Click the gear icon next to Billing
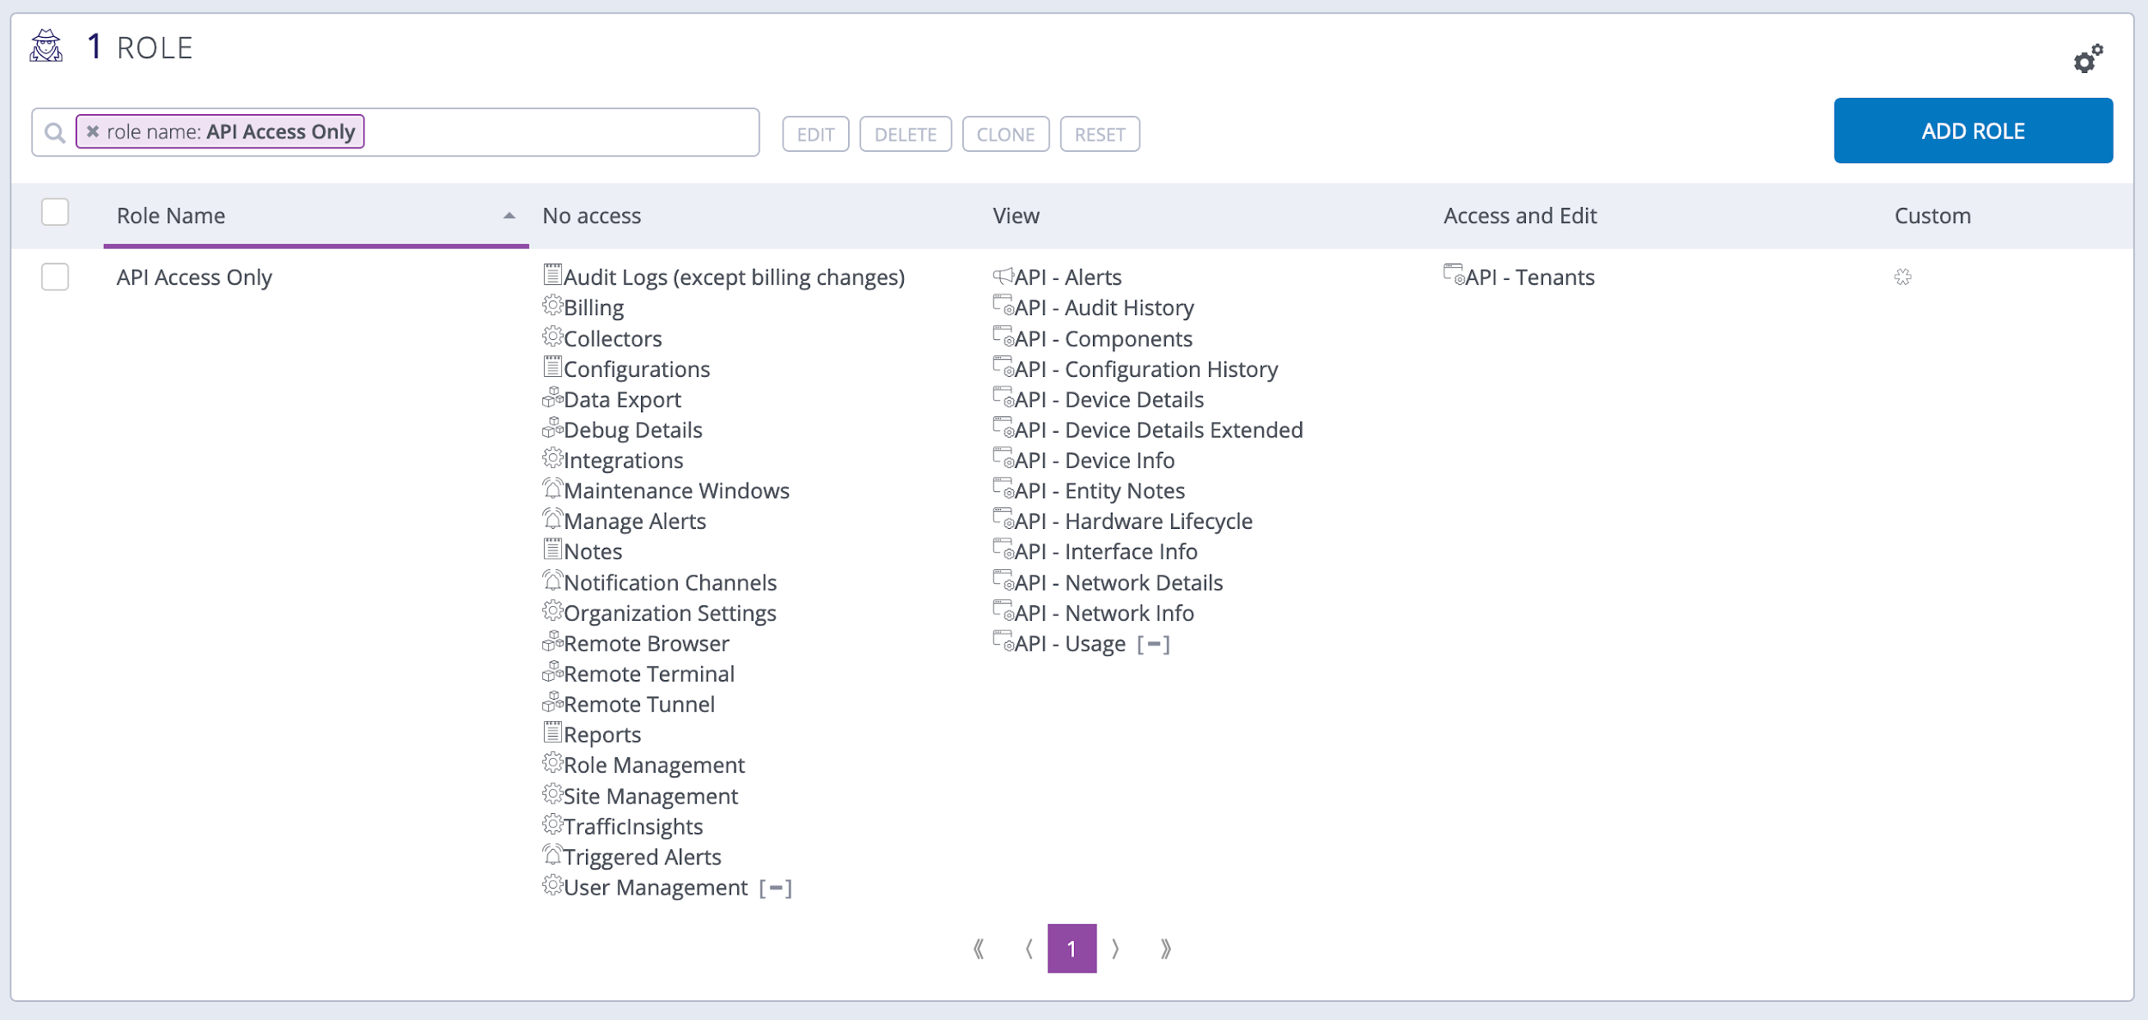The image size is (2148, 1020). (x=552, y=306)
